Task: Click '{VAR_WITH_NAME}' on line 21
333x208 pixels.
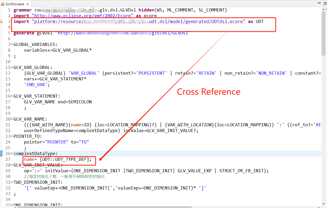Action: click(x=49, y=125)
